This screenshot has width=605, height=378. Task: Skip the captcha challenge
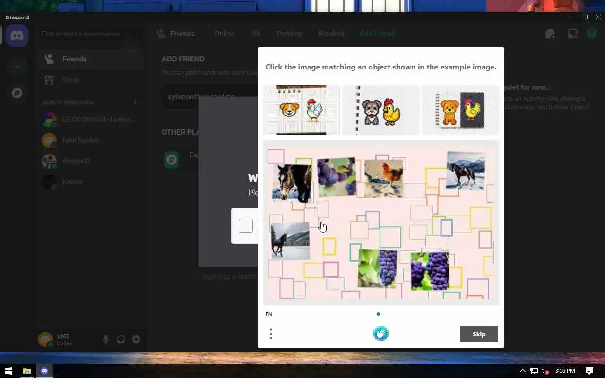(x=479, y=334)
